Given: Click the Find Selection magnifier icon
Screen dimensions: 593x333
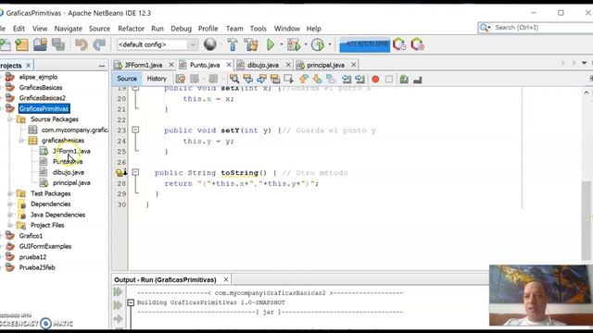Looking at the screenshot, I should (x=234, y=79).
